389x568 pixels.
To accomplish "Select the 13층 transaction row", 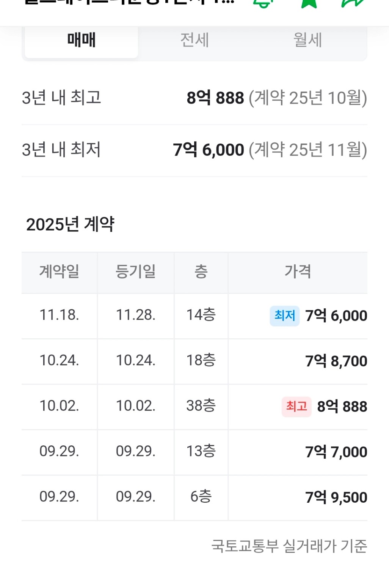I will click(201, 451).
